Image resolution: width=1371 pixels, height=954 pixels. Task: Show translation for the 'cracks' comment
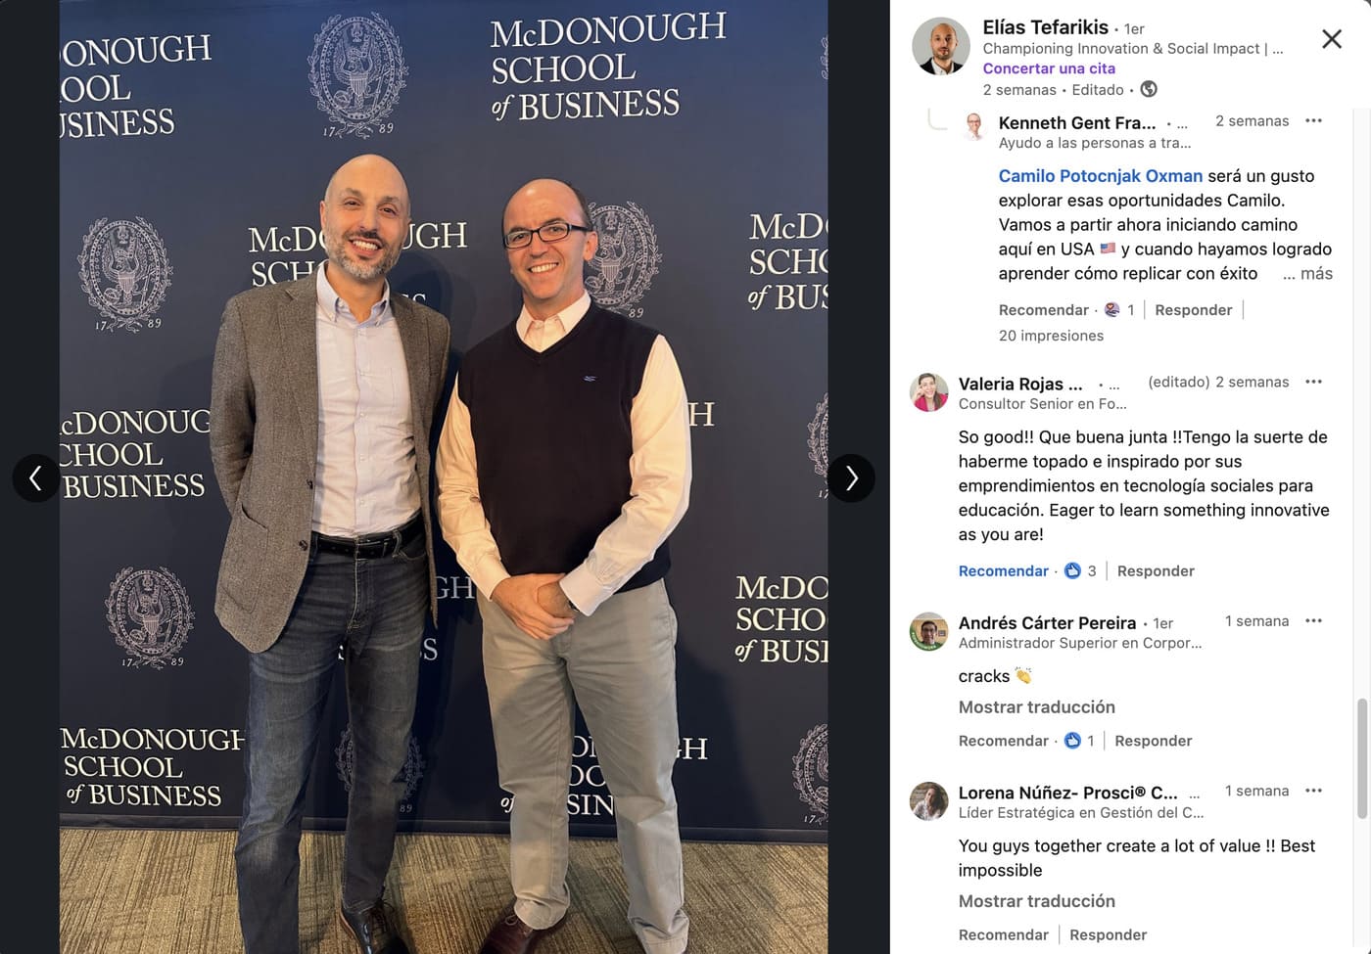pyautogui.click(x=1036, y=707)
